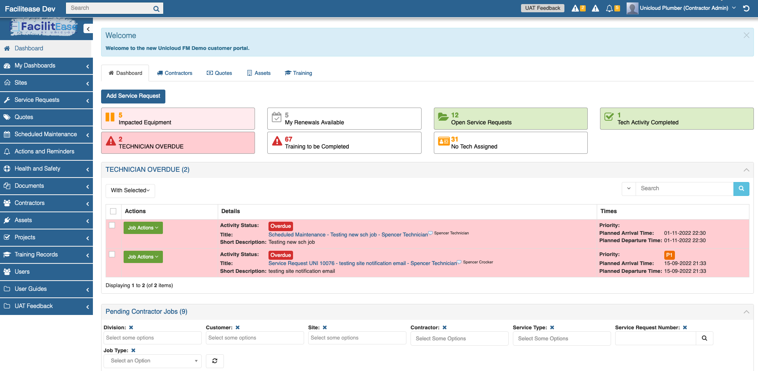The image size is (758, 371).
Task: Expand the first Job Actions dropdown
Action: pos(143,227)
